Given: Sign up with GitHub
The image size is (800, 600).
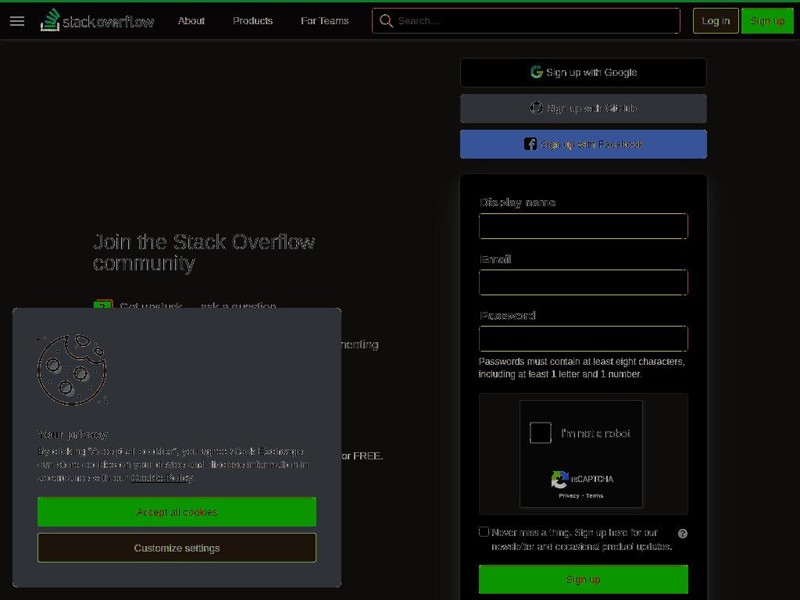Looking at the screenshot, I should 583,108.
